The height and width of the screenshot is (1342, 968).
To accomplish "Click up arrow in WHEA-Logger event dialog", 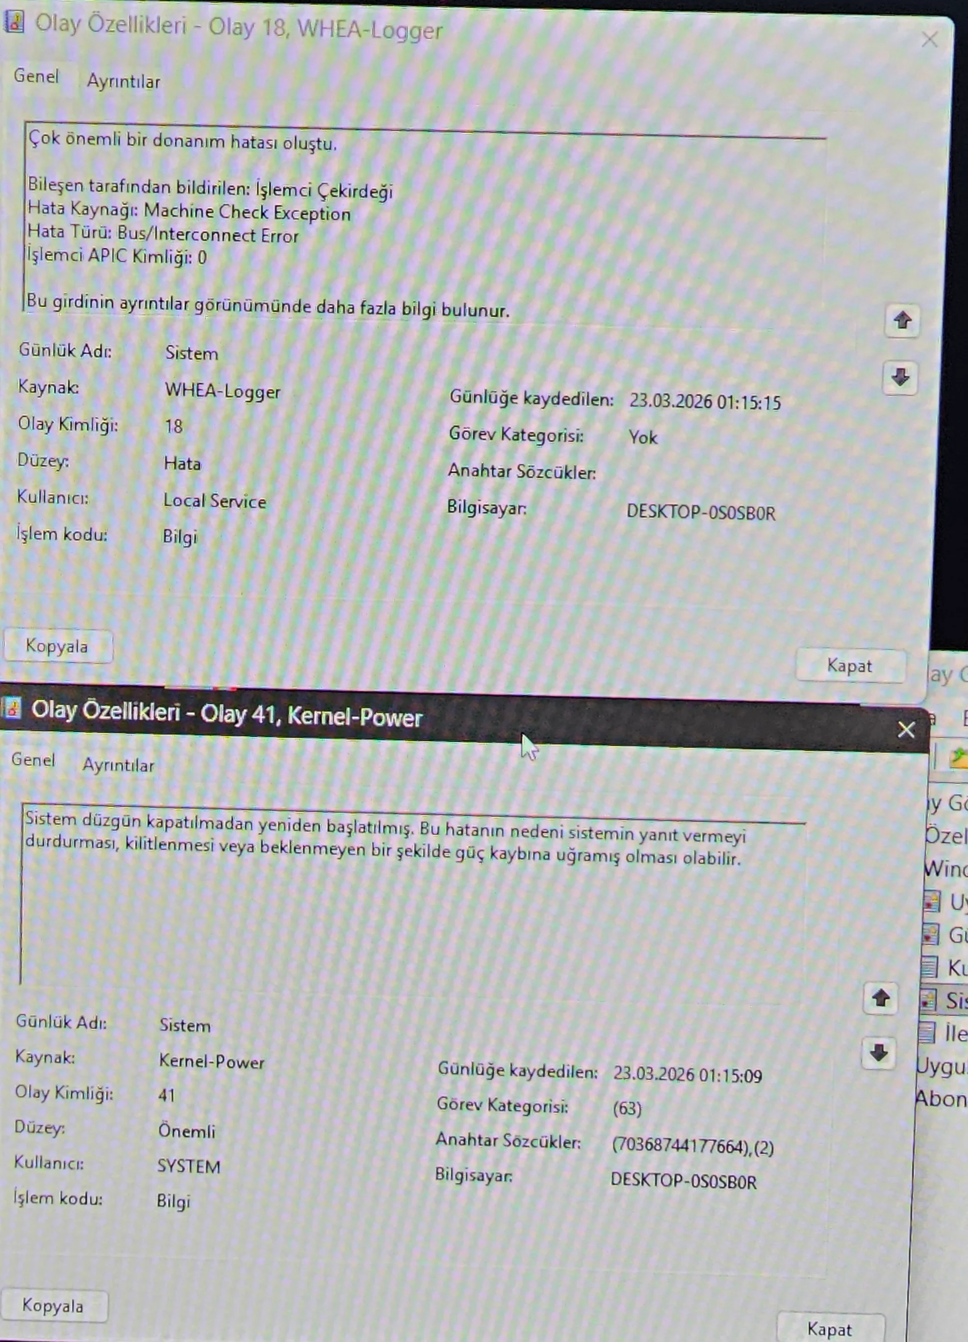I will (x=902, y=321).
